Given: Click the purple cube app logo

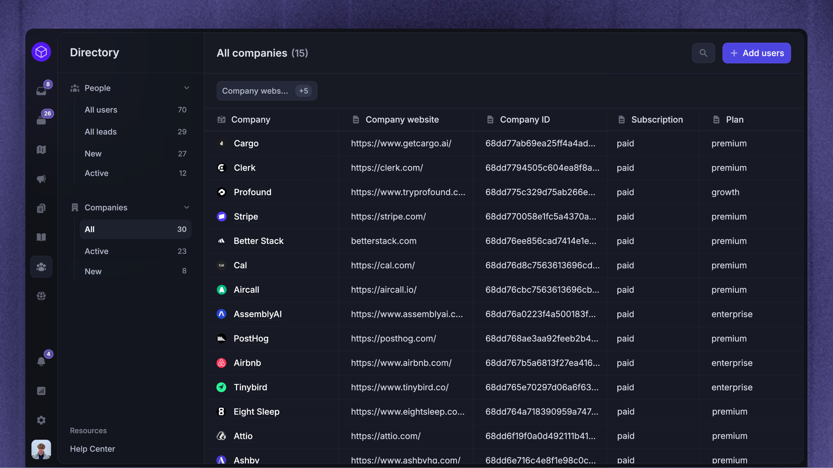Looking at the screenshot, I should 41,52.
